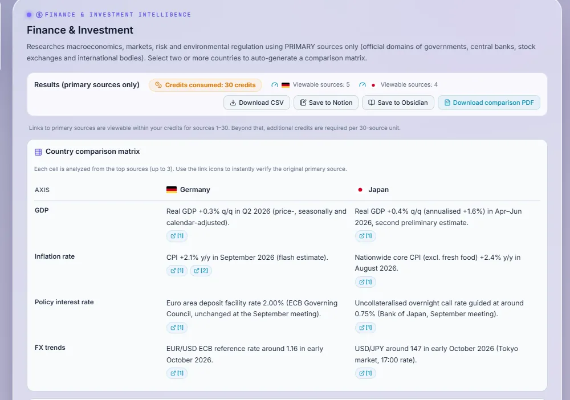570x400 pixels.
Task: Download the comparison PDF
Action: (489, 103)
